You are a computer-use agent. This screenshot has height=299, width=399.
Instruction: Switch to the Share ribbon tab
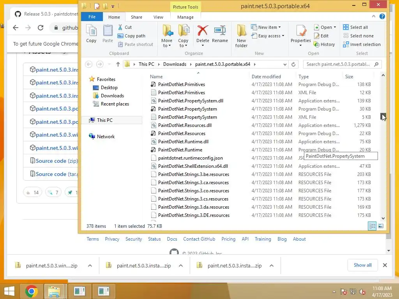click(x=136, y=17)
